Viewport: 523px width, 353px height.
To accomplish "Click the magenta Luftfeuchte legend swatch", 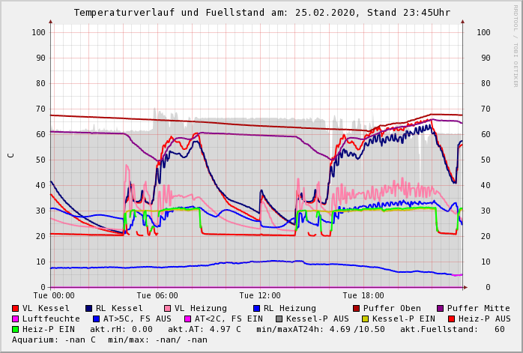I will [x=16, y=319].
